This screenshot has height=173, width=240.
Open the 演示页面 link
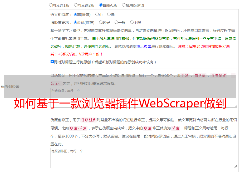coord(144,46)
